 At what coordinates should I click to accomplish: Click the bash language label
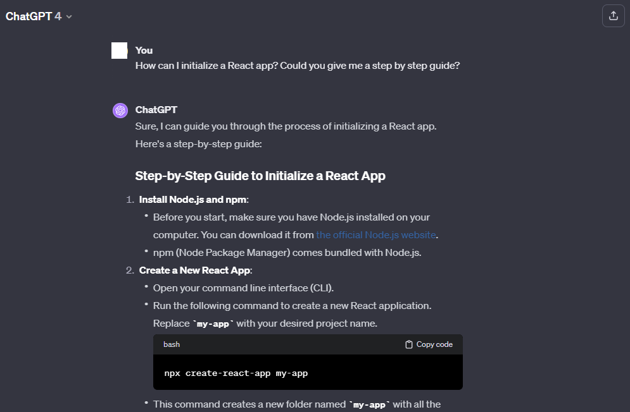(172, 344)
